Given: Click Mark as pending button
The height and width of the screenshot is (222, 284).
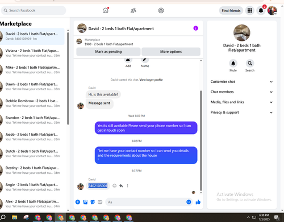Looking at the screenshot, I should coord(108,52).
